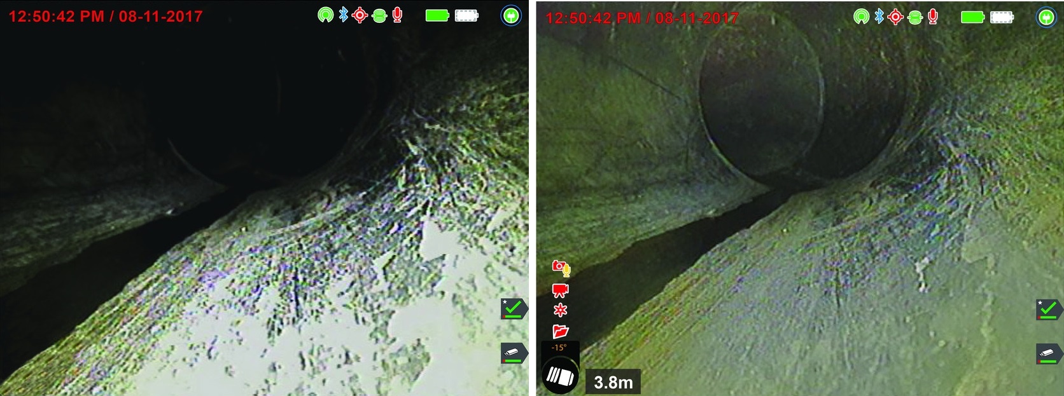
Task: Open the red folder icon
Action: pos(561,331)
